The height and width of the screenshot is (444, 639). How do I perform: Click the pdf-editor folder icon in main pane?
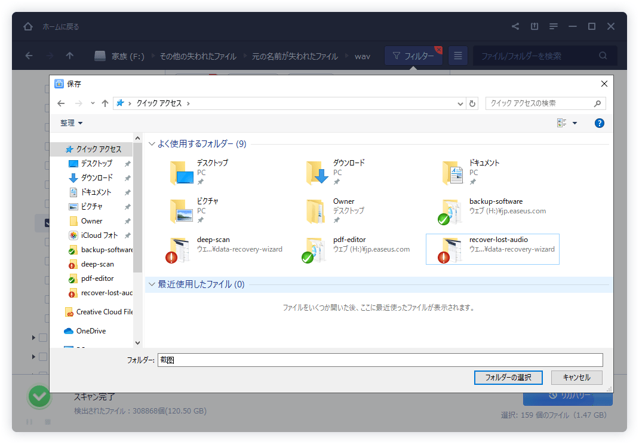tap(314, 250)
